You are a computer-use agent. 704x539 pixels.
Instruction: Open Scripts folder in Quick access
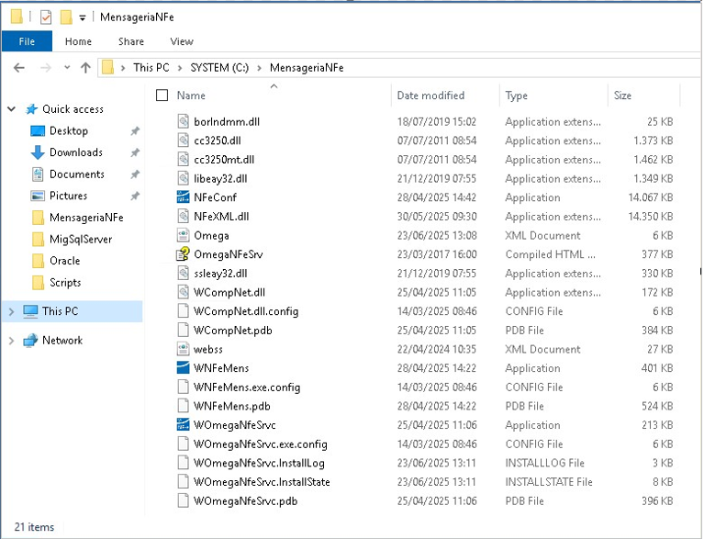pos(65,283)
